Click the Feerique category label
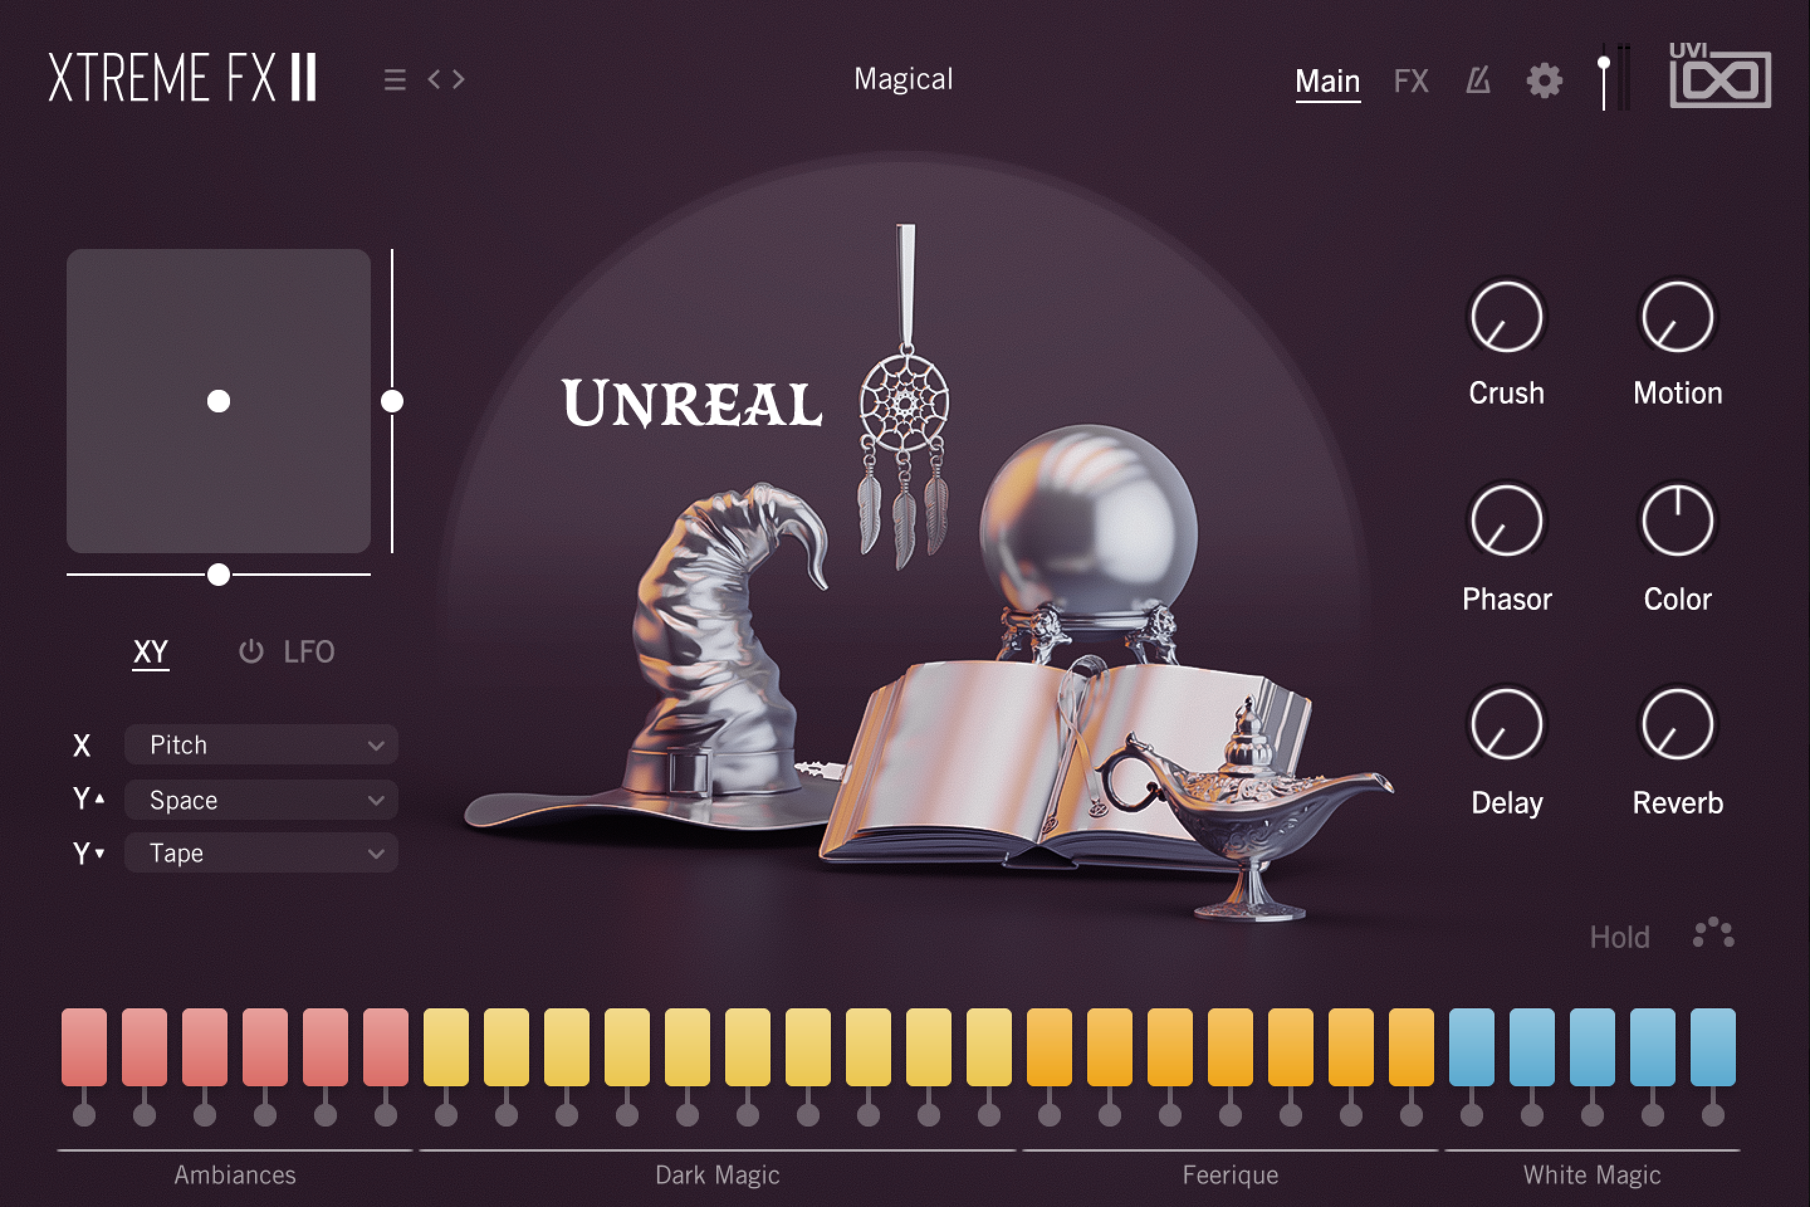 pyautogui.click(x=1231, y=1175)
